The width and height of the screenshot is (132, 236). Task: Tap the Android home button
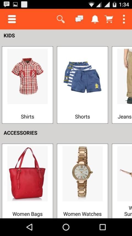pos(66,227)
